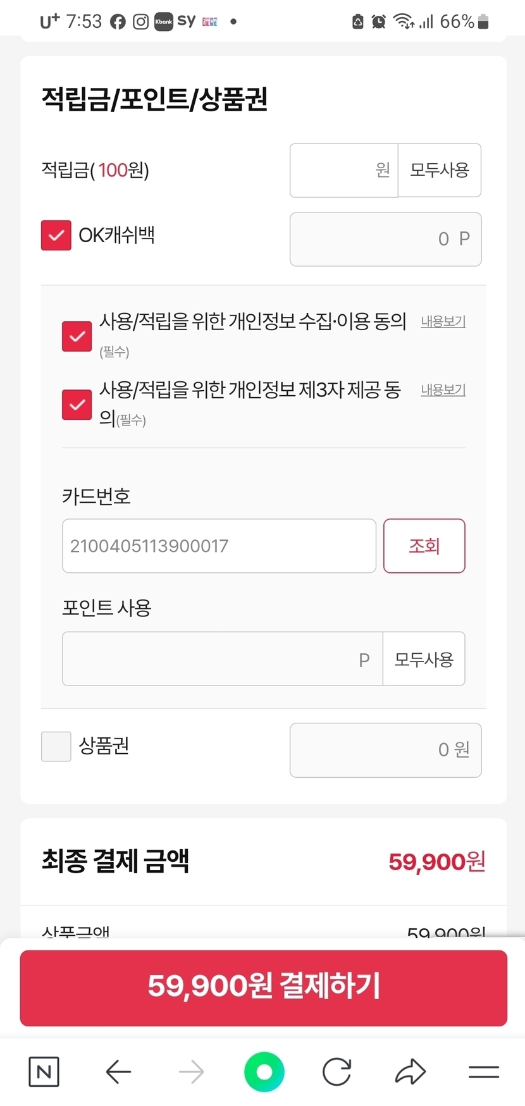Go back with the left arrow
The image size is (525, 1106).
coord(118,1071)
